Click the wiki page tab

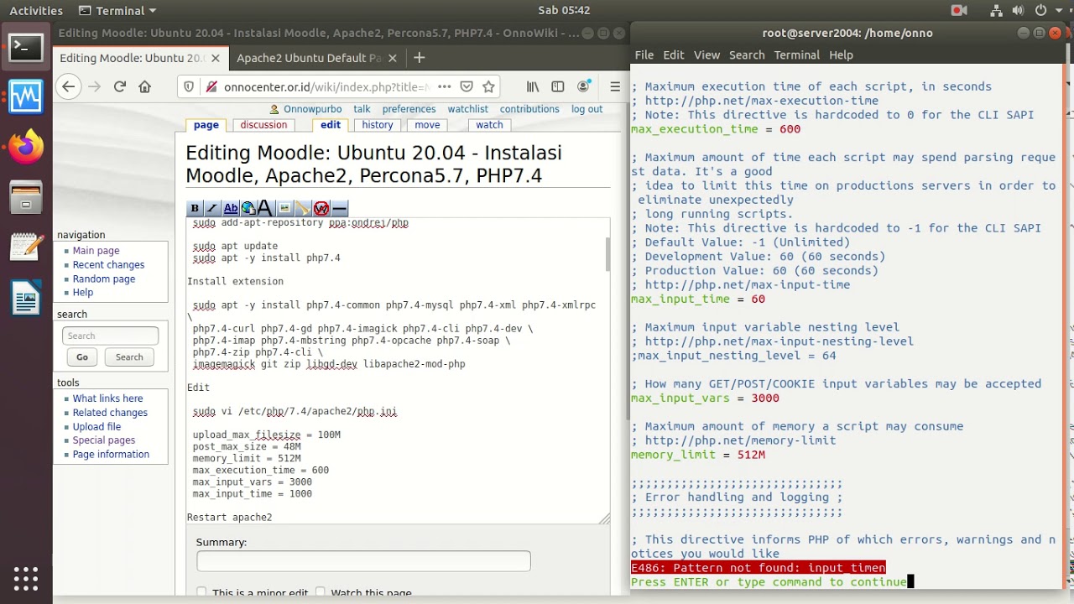click(206, 124)
